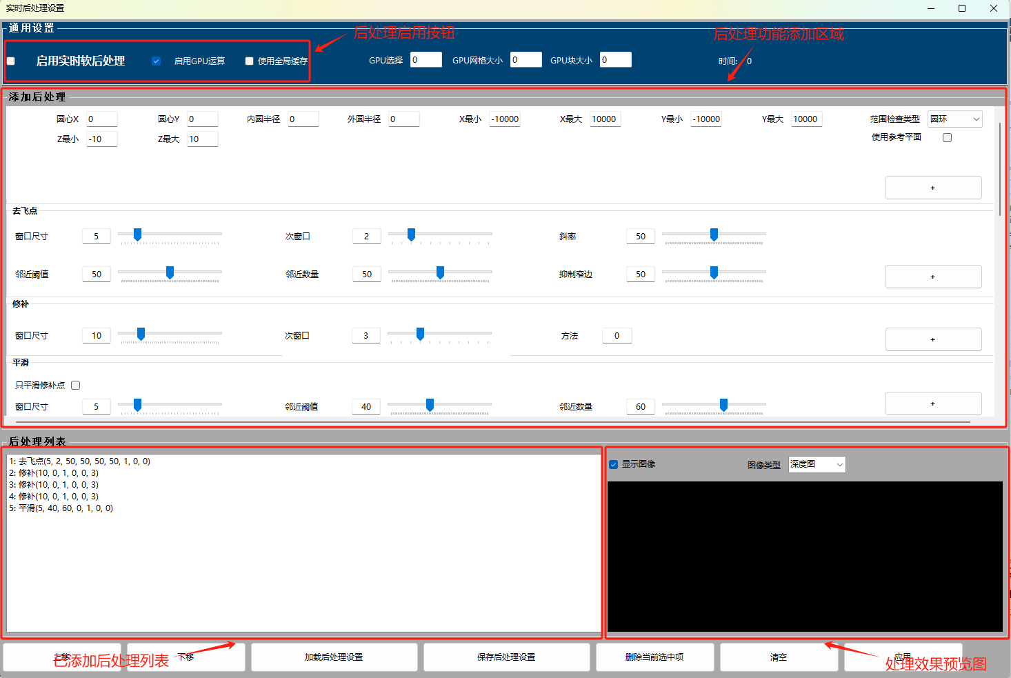This screenshot has width=1011, height=678.
Task: Click the 平滑 邻近阈值 slider
Action: pyautogui.click(x=440, y=407)
